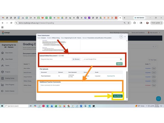Click the dialog's vertical scrollbar thumb
Viewport: 164px width, 123px height.
pos(127,85)
